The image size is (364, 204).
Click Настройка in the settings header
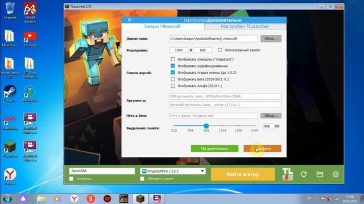[x=195, y=20]
